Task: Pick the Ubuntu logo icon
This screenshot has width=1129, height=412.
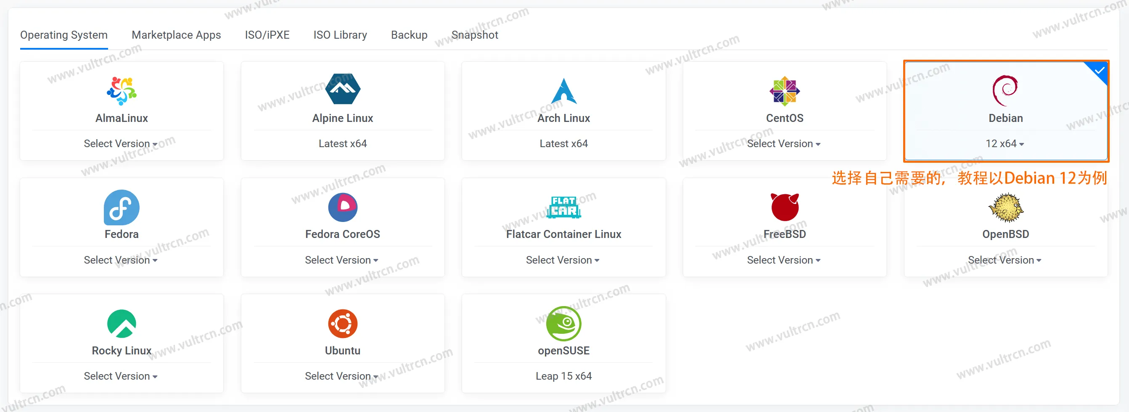Action: (343, 323)
